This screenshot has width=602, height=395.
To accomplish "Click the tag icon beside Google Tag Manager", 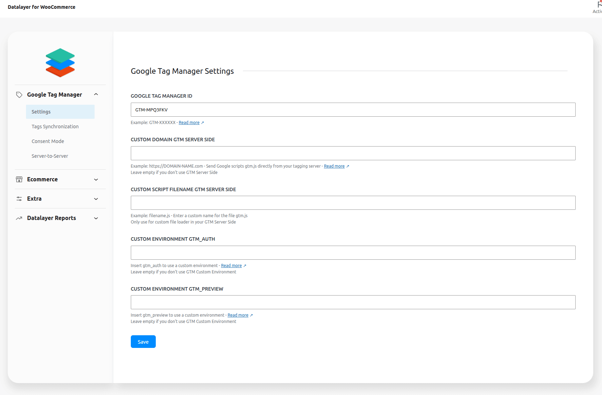I will click(x=19, y=95).
